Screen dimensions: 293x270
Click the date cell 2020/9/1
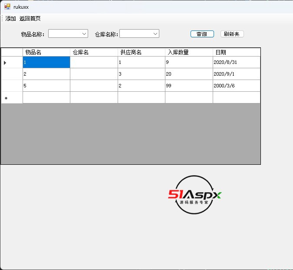tap(237, 74)
